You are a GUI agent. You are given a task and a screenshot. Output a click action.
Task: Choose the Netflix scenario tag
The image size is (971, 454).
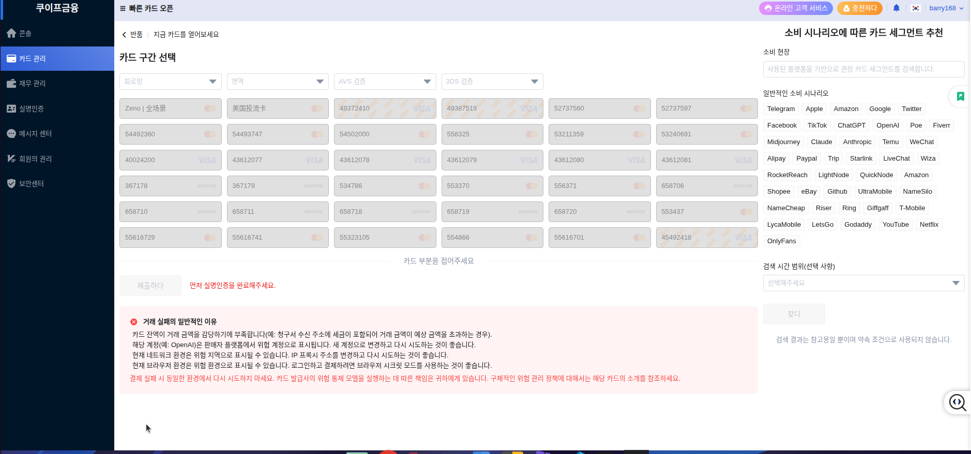pos(929,225)
